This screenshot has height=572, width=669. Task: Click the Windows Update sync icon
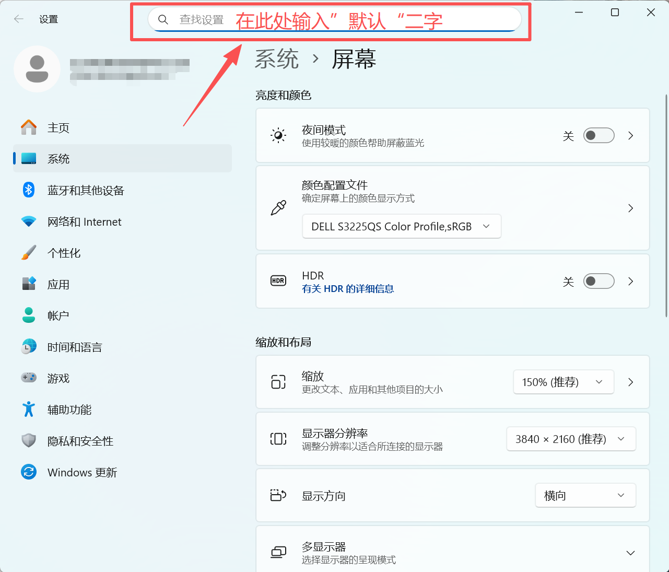pyautogui.click(x=29, y=472)
